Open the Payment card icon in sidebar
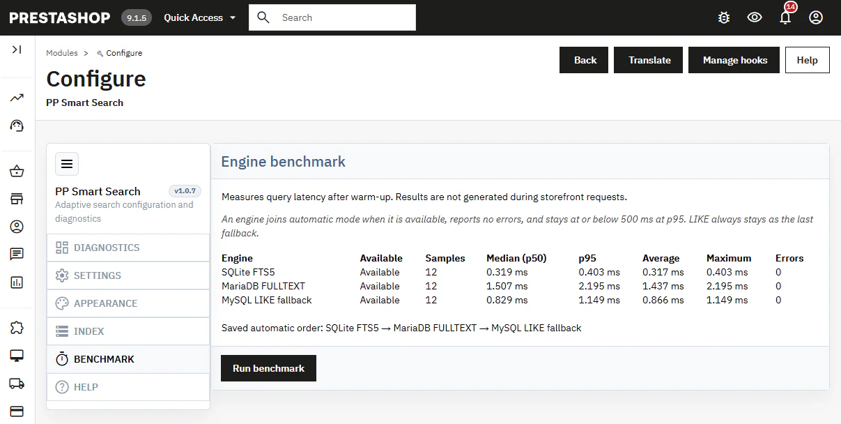841x424 pixels. click(x=17, y=411)
